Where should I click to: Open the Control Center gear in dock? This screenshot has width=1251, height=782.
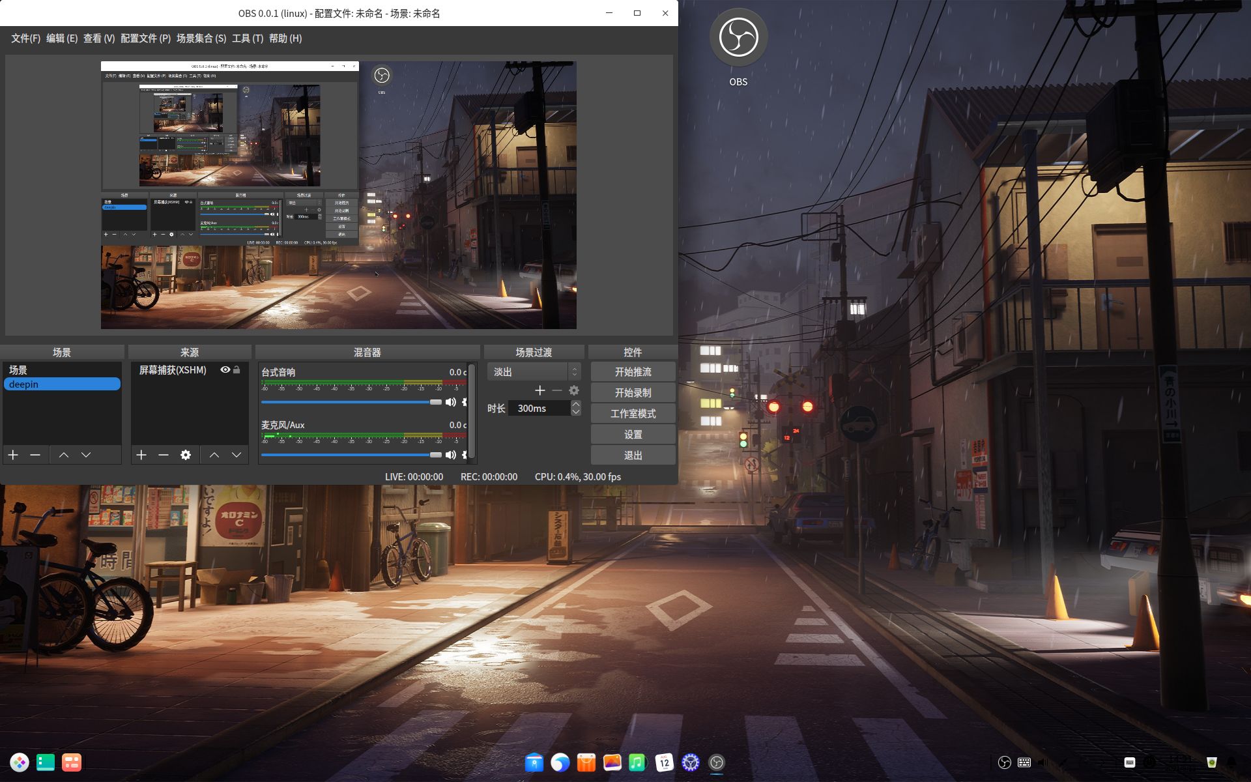tap(691, 762)
